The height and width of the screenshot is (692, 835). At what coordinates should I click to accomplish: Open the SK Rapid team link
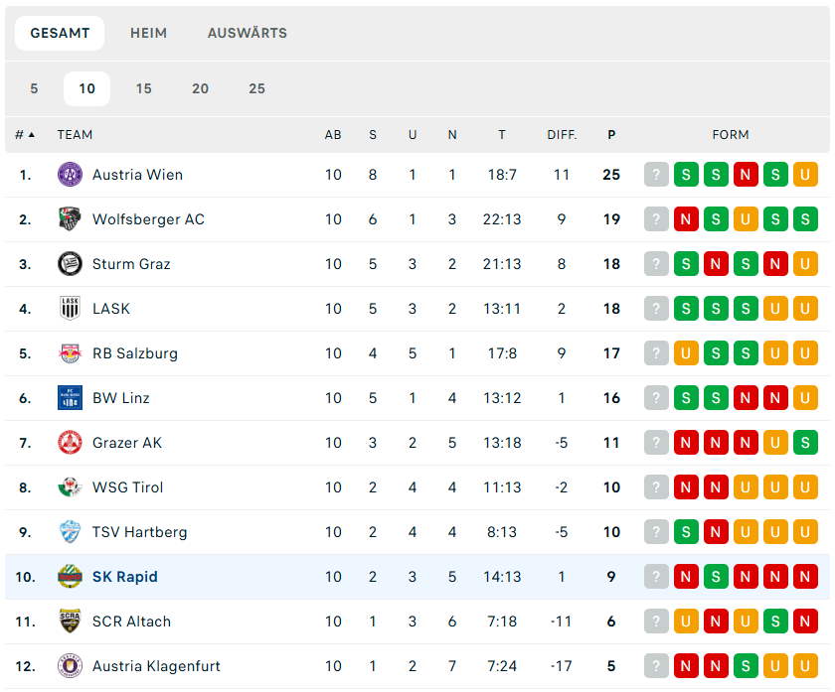pos(125,577)
